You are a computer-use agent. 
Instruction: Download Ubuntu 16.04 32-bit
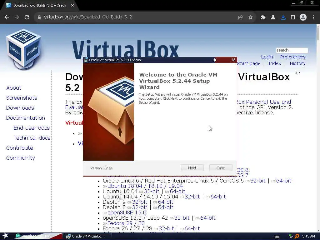[x=152, y=192]
